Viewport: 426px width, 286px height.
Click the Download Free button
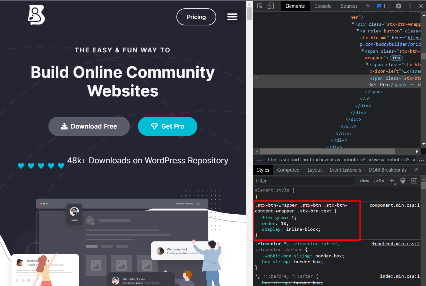point(89,126)
